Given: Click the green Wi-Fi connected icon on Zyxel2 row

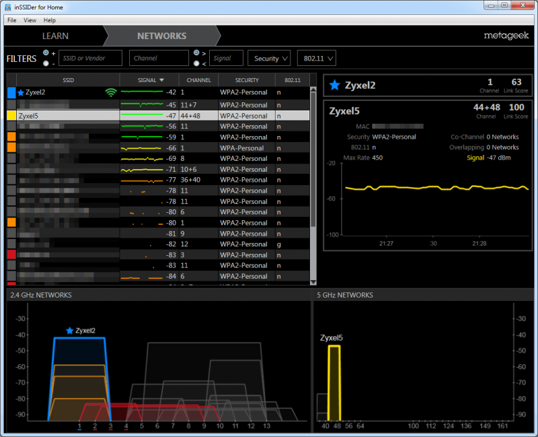Looking at the screenshot, I should click(111, 92).
